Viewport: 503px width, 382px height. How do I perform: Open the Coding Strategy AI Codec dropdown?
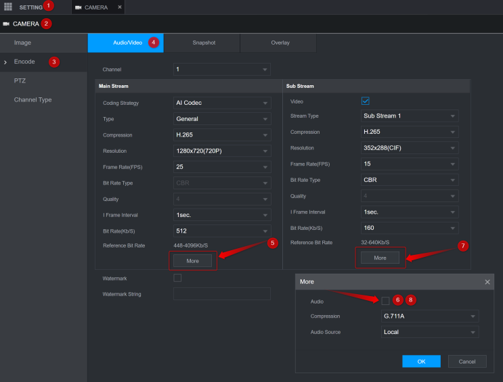(221, 103)
